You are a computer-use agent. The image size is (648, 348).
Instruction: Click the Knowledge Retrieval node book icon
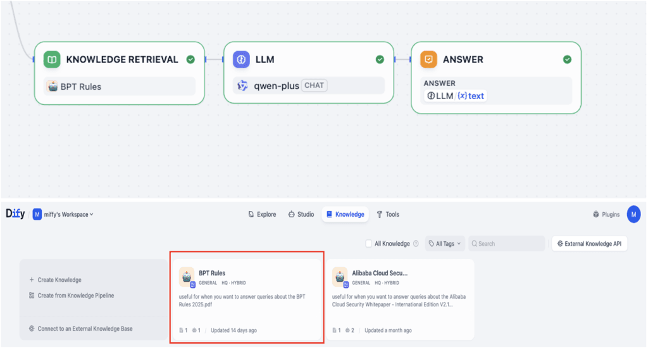click(x=52, y=59)
